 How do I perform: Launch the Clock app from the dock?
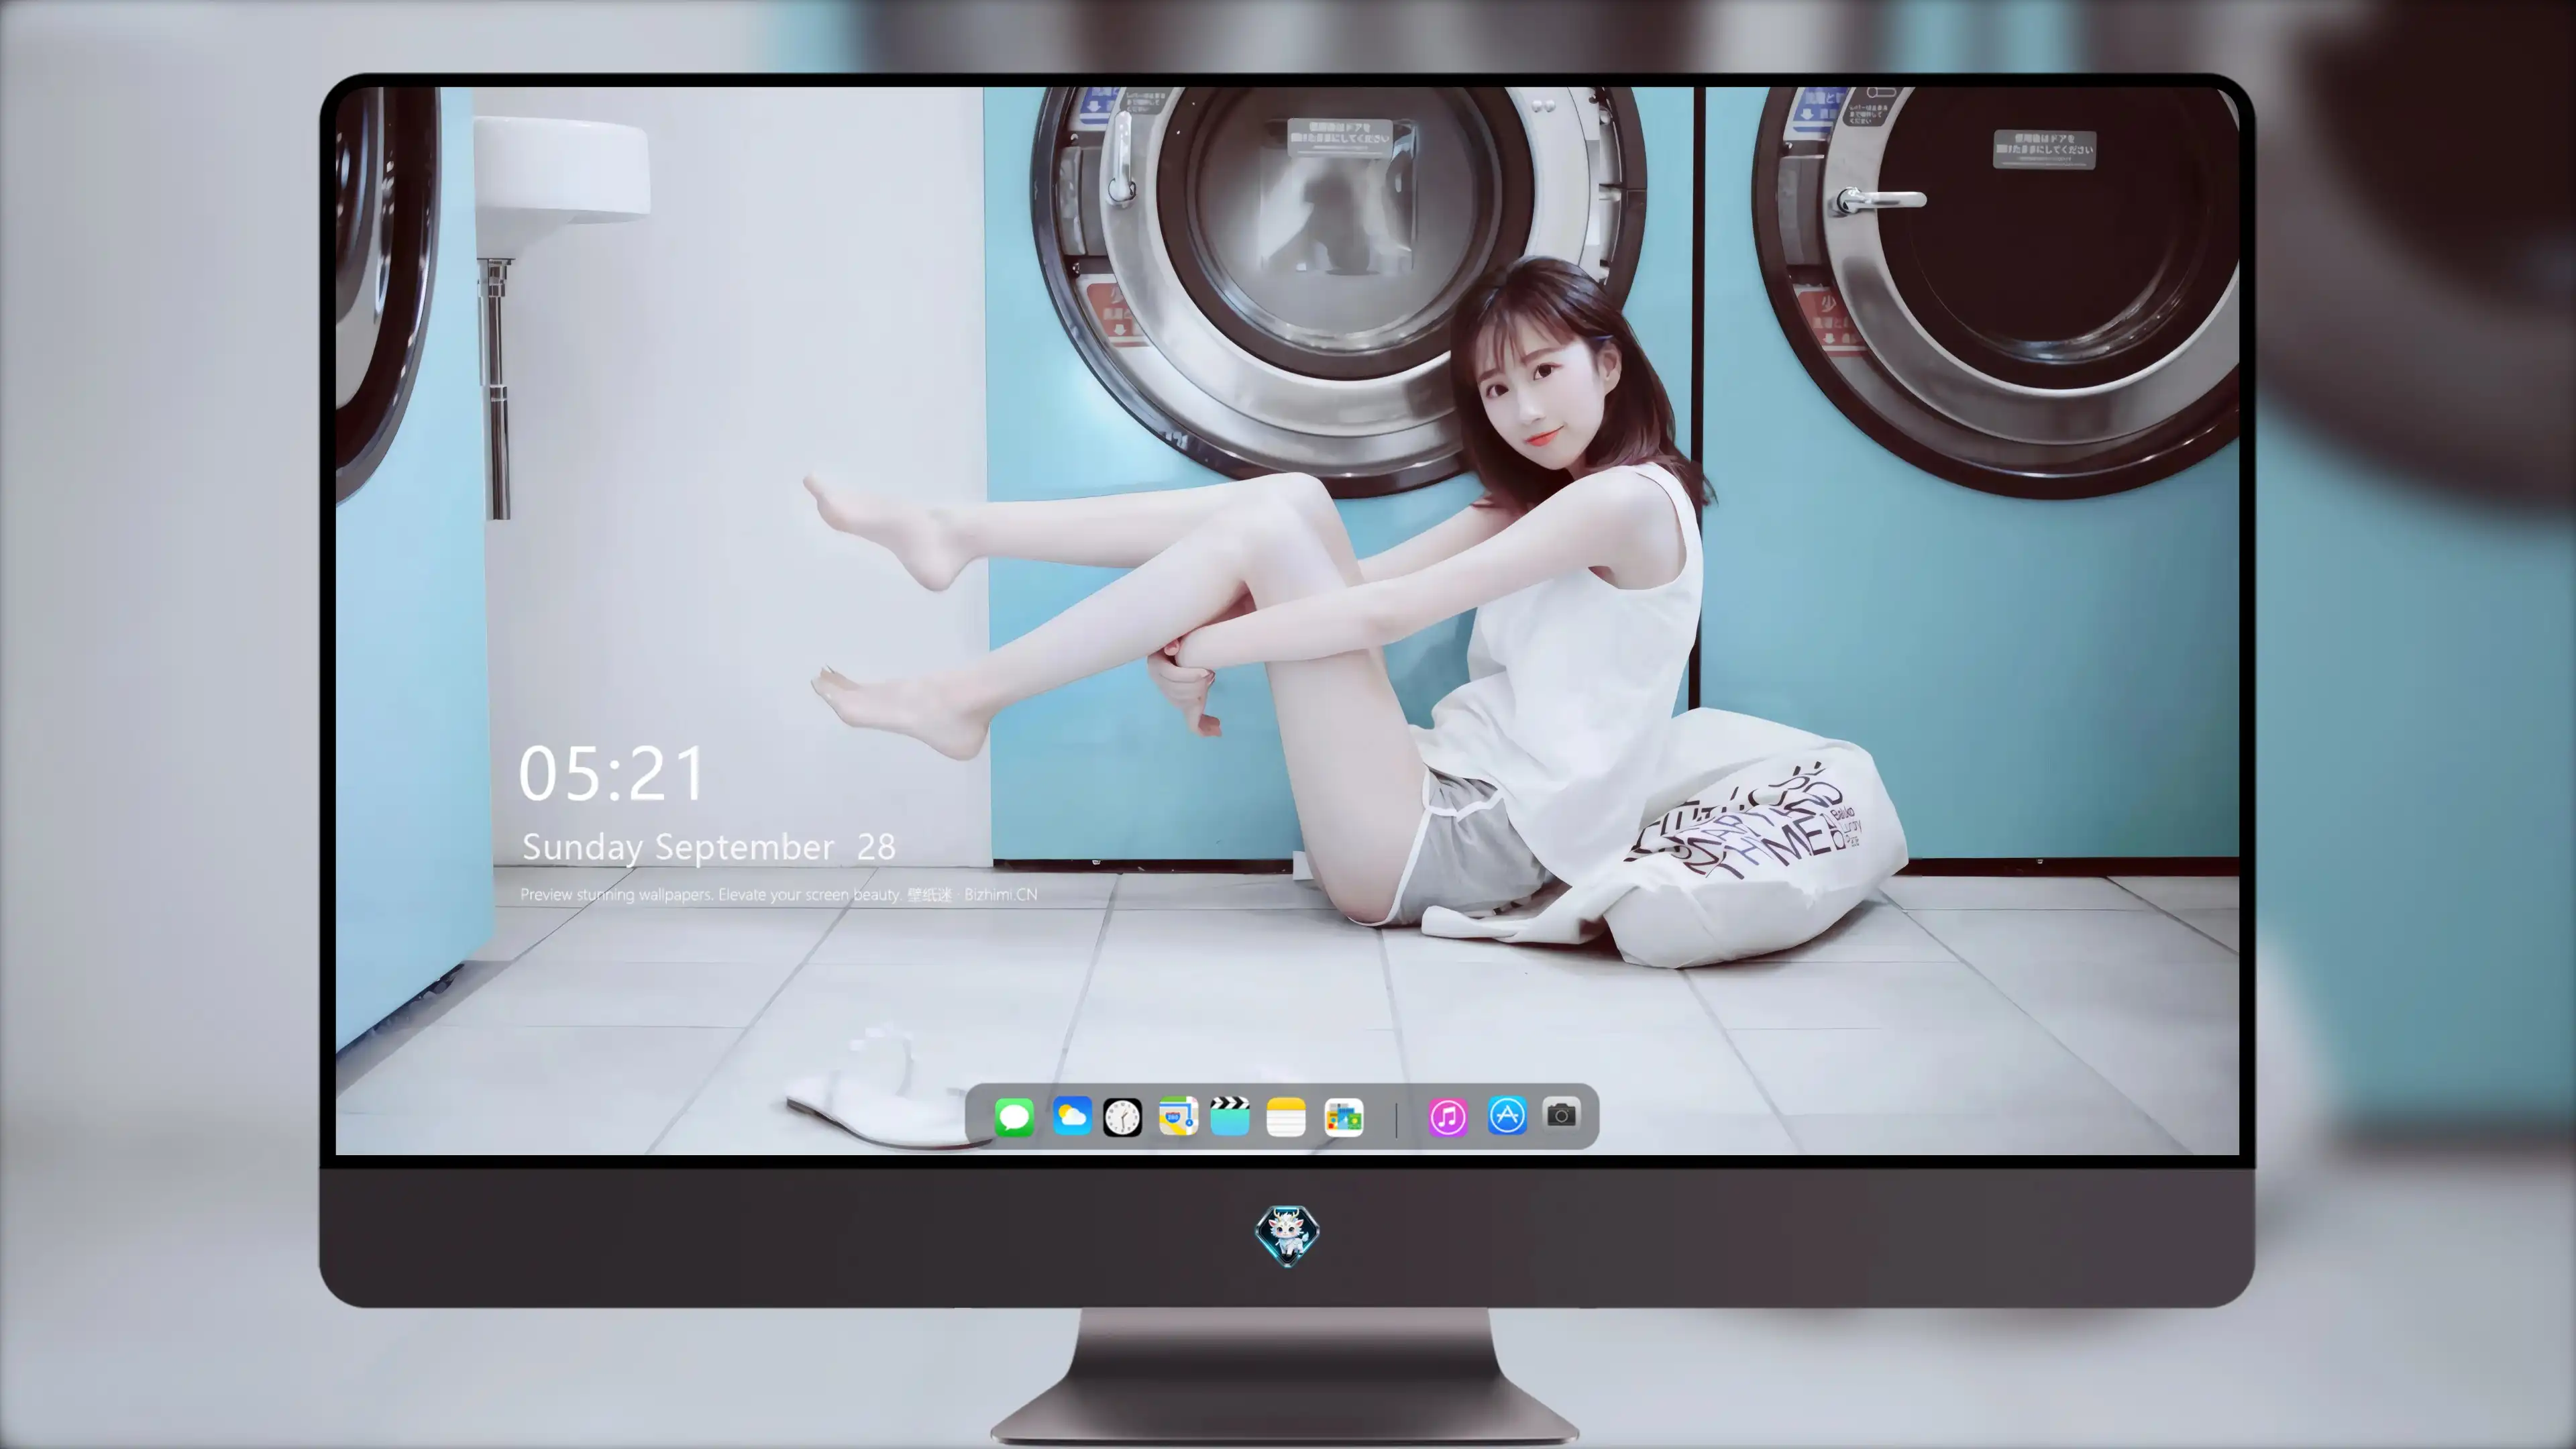pyautogui.click(x=1122, y=1117)
